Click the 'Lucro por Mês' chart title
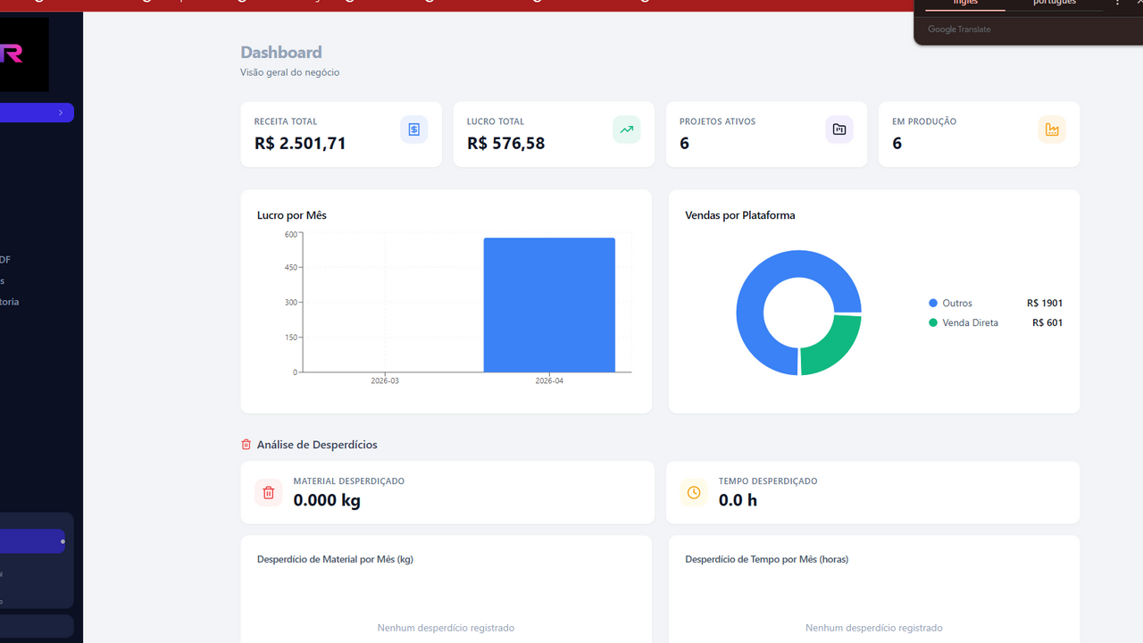This screenshot has height=643, width=1143. pos(292,215)
